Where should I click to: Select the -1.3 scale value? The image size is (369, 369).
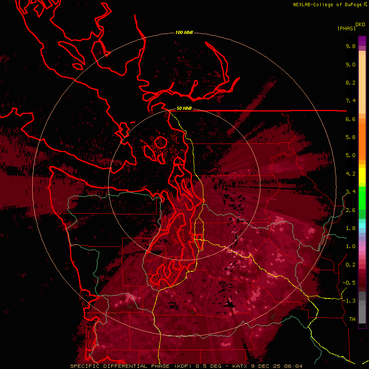click(x=349, y=301)
